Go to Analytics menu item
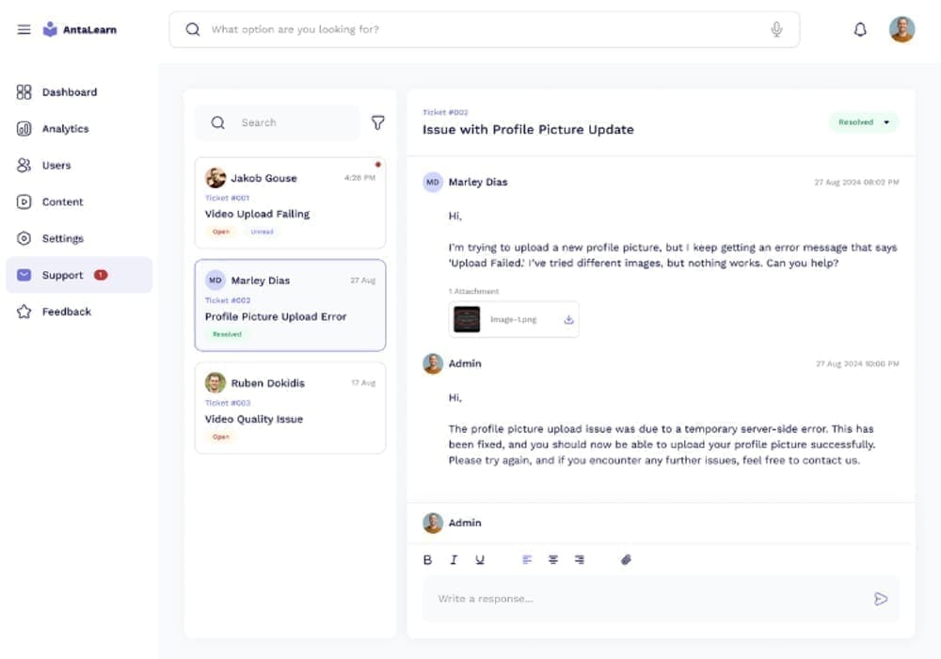The image size is (941, 659). (79, 128)
